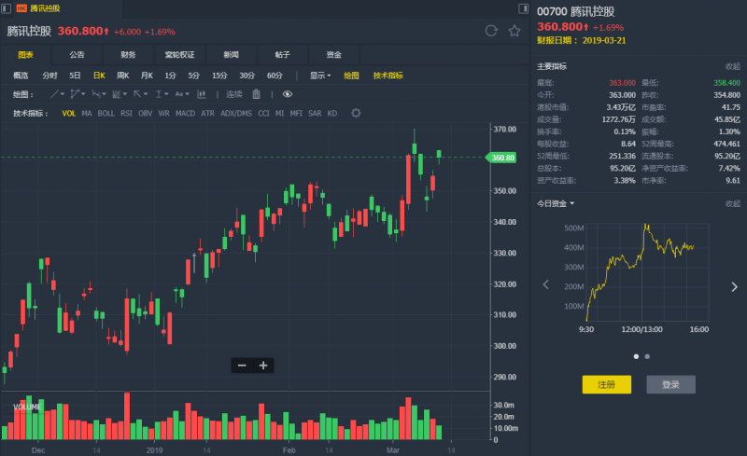Select the second carousel page dot

point(647,356)
